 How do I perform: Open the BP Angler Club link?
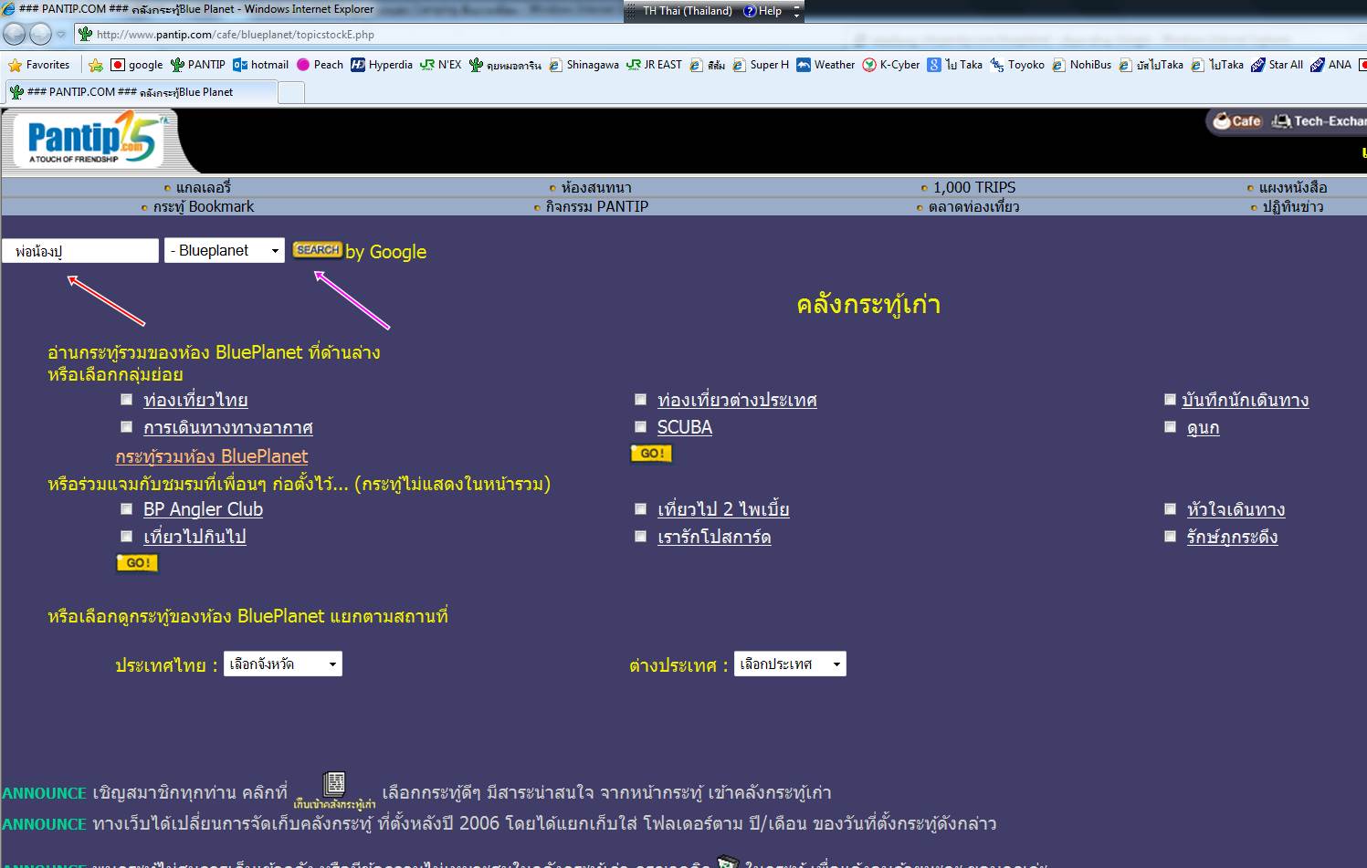pyautogui.click(x=203, y=509)
